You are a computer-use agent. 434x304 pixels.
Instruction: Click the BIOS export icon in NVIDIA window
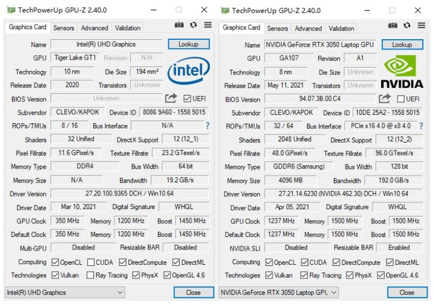pyautogui.click(x=385, y=99)
